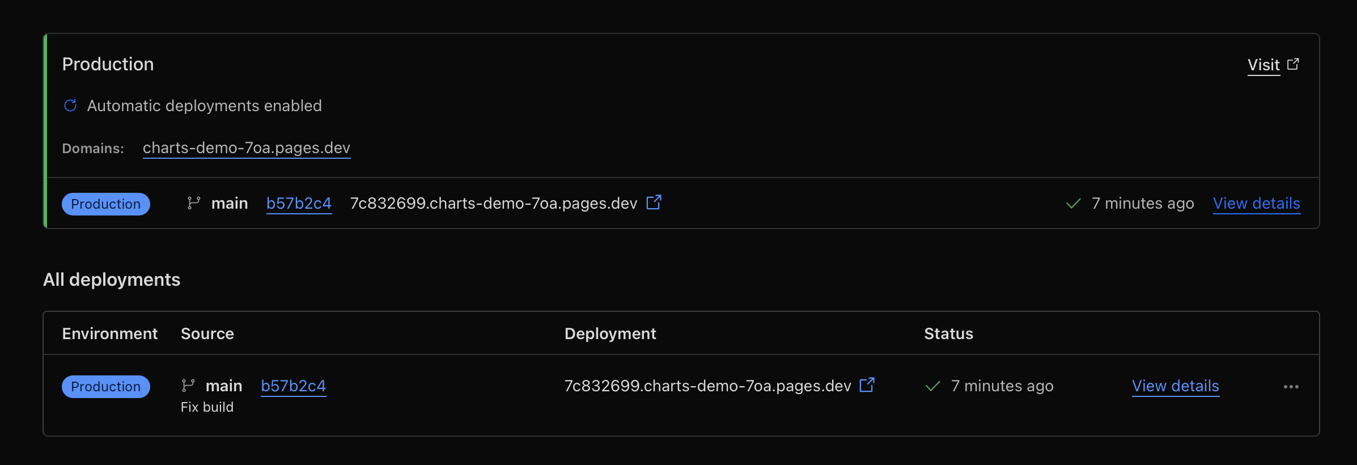Open external link icon in deployments table row
This screenshot has height=465, width=1357.
coord(867,385)
